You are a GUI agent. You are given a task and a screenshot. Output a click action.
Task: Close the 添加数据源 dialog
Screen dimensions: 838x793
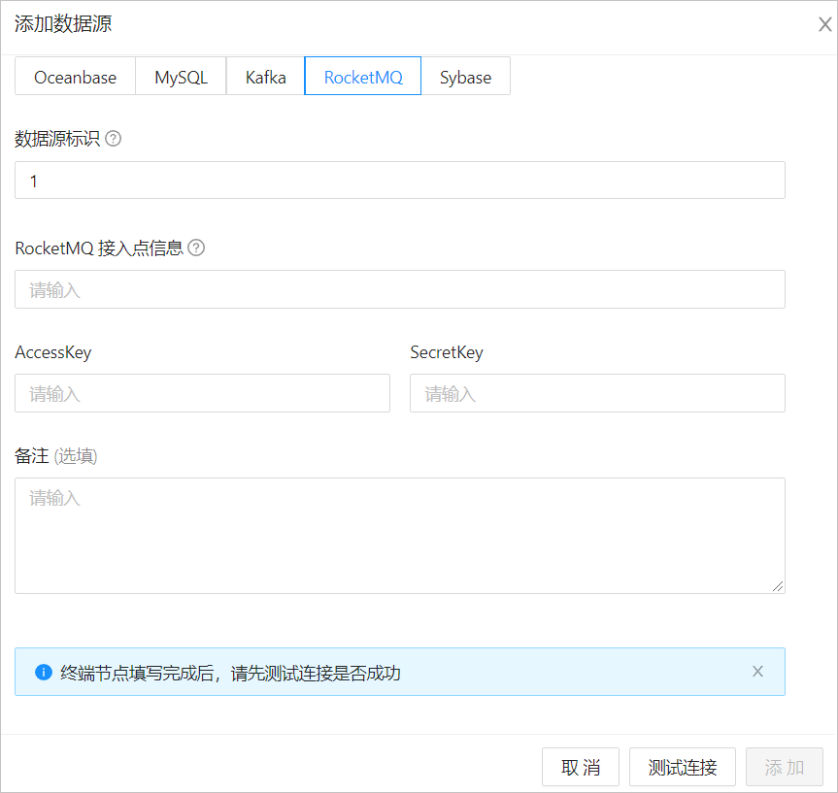click(x=824, y=24)
